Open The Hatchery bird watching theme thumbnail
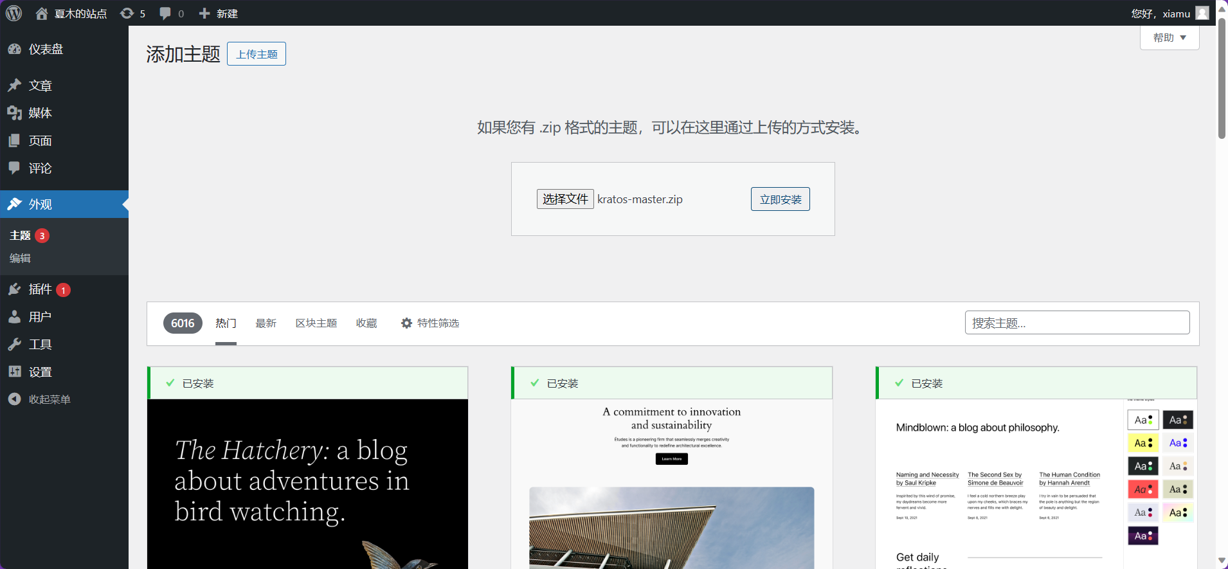1228x569 pixels. click(x=308, y=483)
